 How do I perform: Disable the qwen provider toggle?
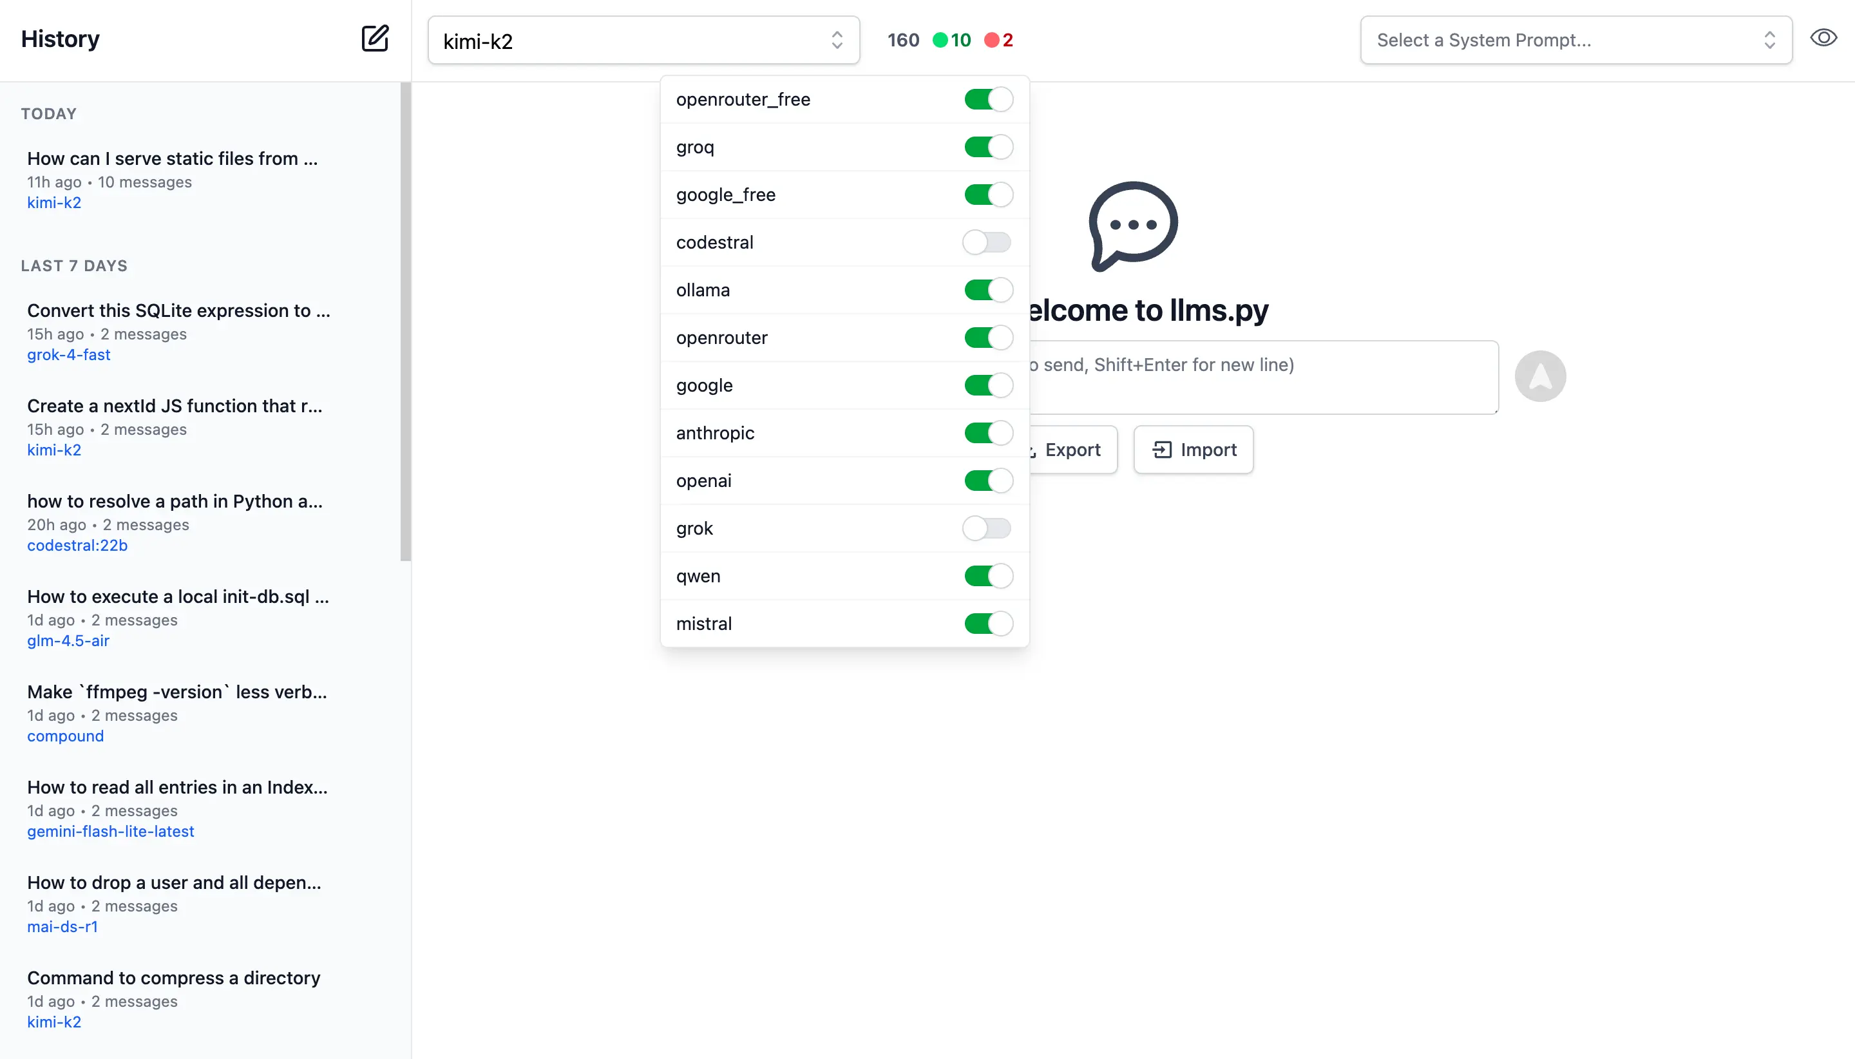pos(988,576)
